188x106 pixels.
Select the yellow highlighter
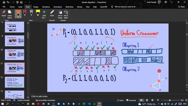pos(38,13)
